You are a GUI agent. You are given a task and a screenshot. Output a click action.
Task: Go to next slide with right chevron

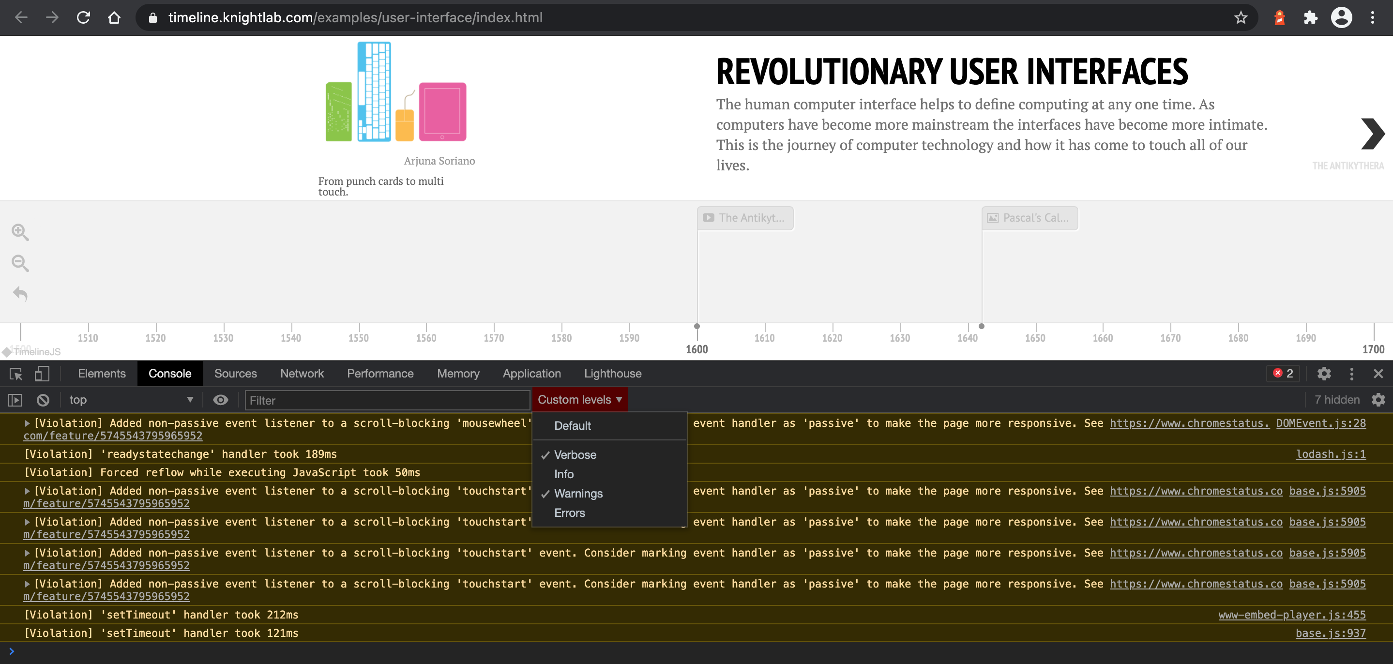coord(1373,134)
